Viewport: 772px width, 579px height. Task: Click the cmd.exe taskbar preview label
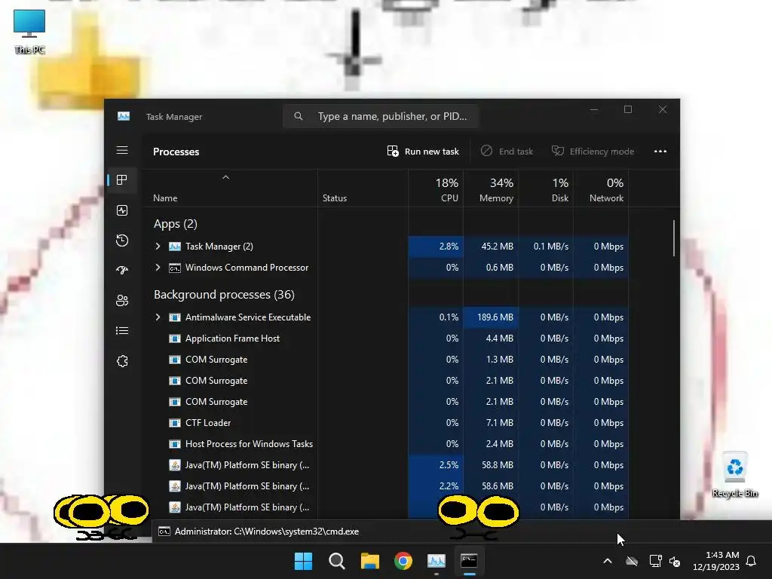(266, 532)
